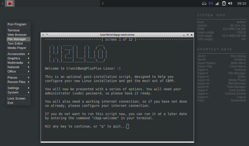Launch Media Player from the menu

pyautogui.click(x=18, y=48)
